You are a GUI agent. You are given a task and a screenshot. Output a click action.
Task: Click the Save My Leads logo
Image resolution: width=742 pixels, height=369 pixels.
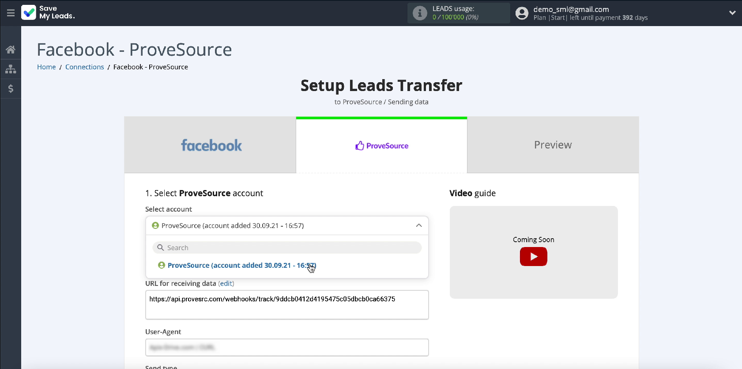click(x=48, y=12)
